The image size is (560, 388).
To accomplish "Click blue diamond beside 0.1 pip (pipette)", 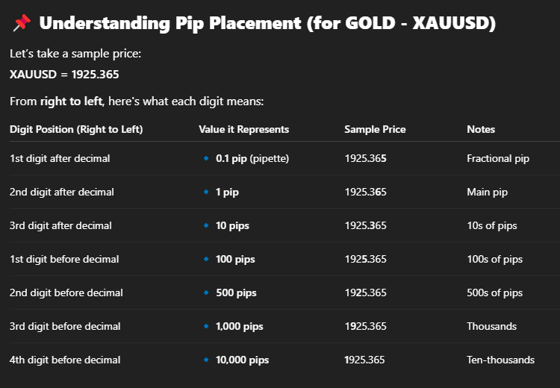I will [x=206, y=158].
